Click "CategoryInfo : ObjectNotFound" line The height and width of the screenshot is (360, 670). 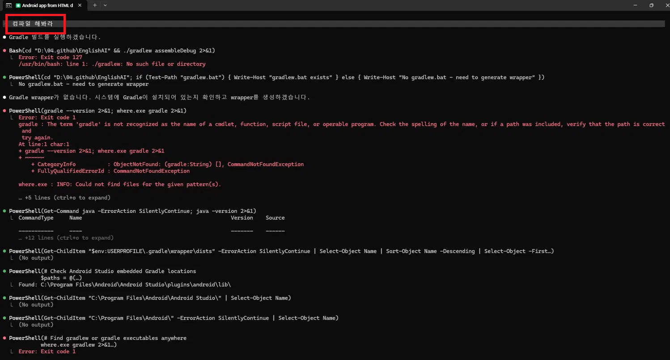point(167,165)
